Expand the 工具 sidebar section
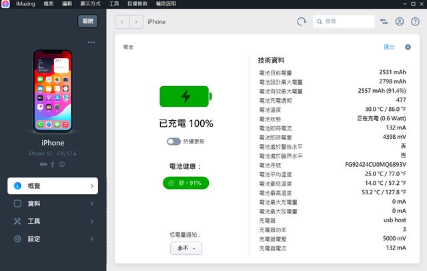This screenshot has height=271, width=427. click(53, 221)
